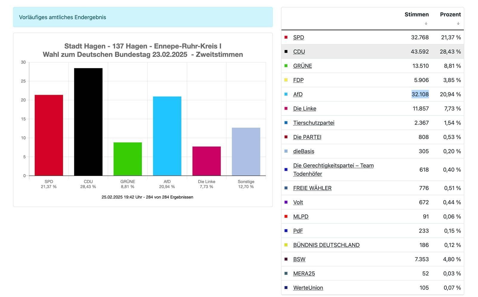Click the red SPD bar in chart
Viewport: 478px width, 297px height.
coord(49,135)
